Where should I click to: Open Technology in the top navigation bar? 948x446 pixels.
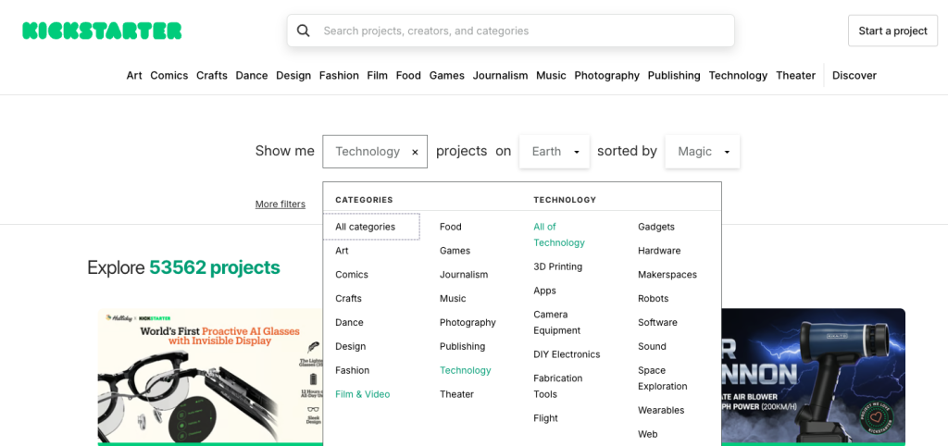click(738, 76)
